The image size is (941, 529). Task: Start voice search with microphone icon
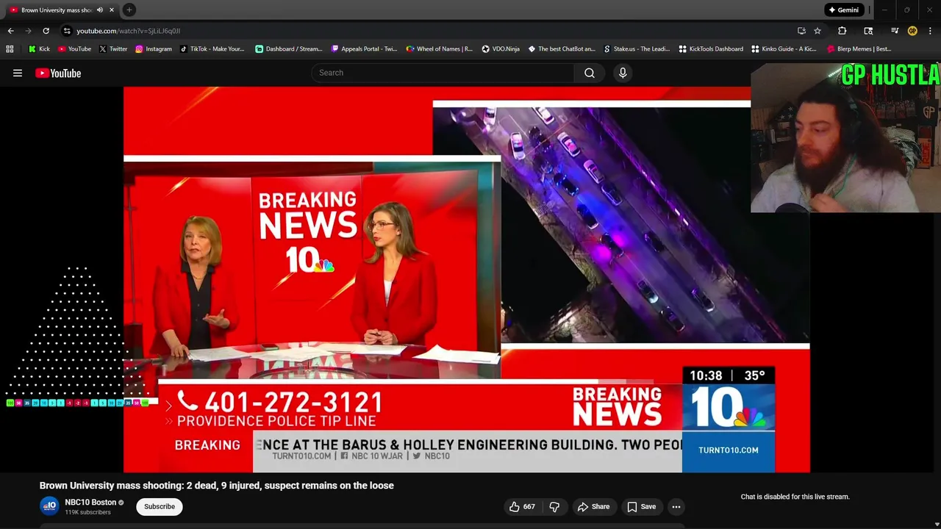[x=623, y=73]
